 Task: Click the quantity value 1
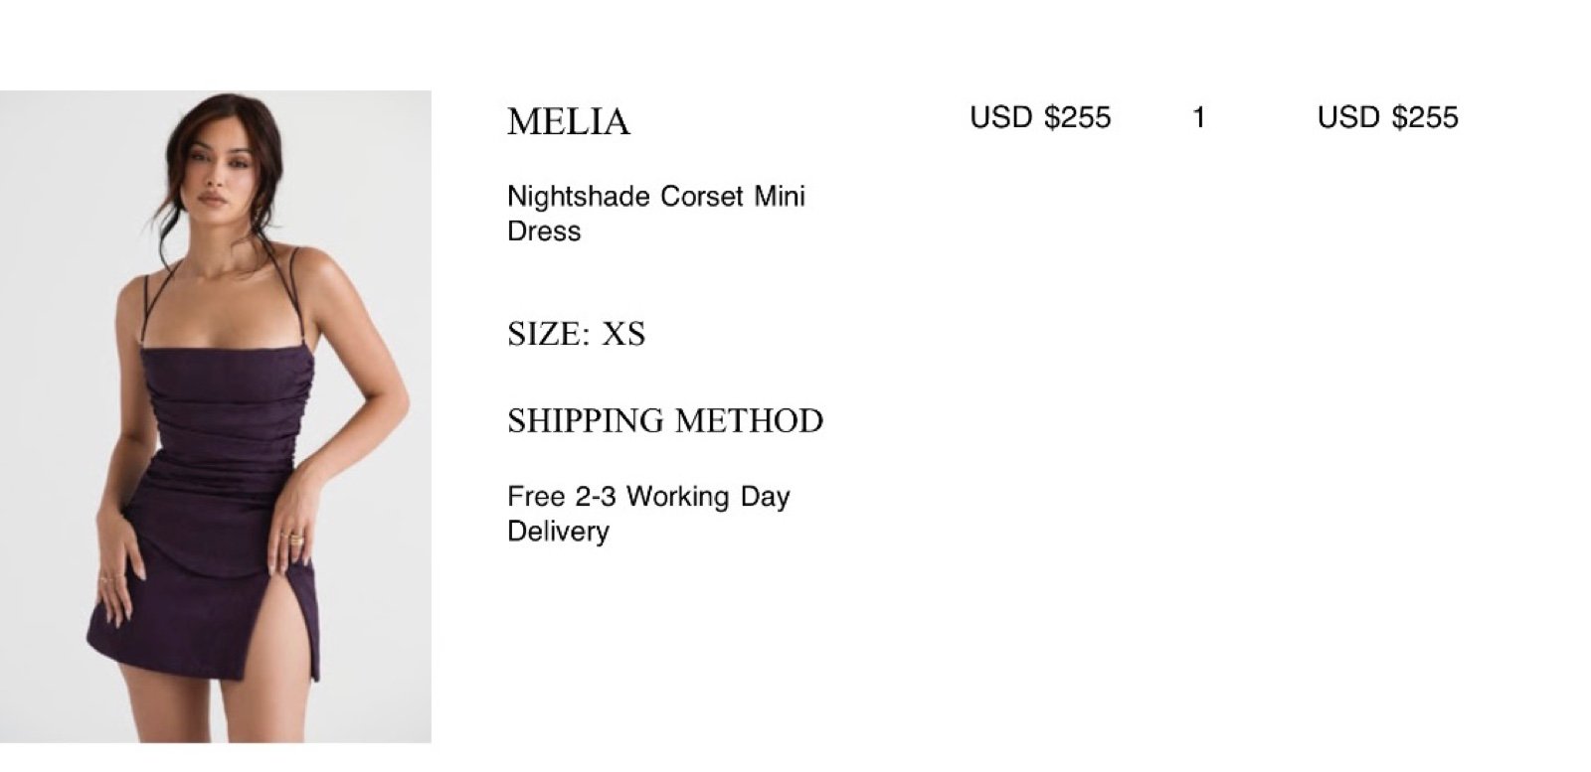(1198, 117)
